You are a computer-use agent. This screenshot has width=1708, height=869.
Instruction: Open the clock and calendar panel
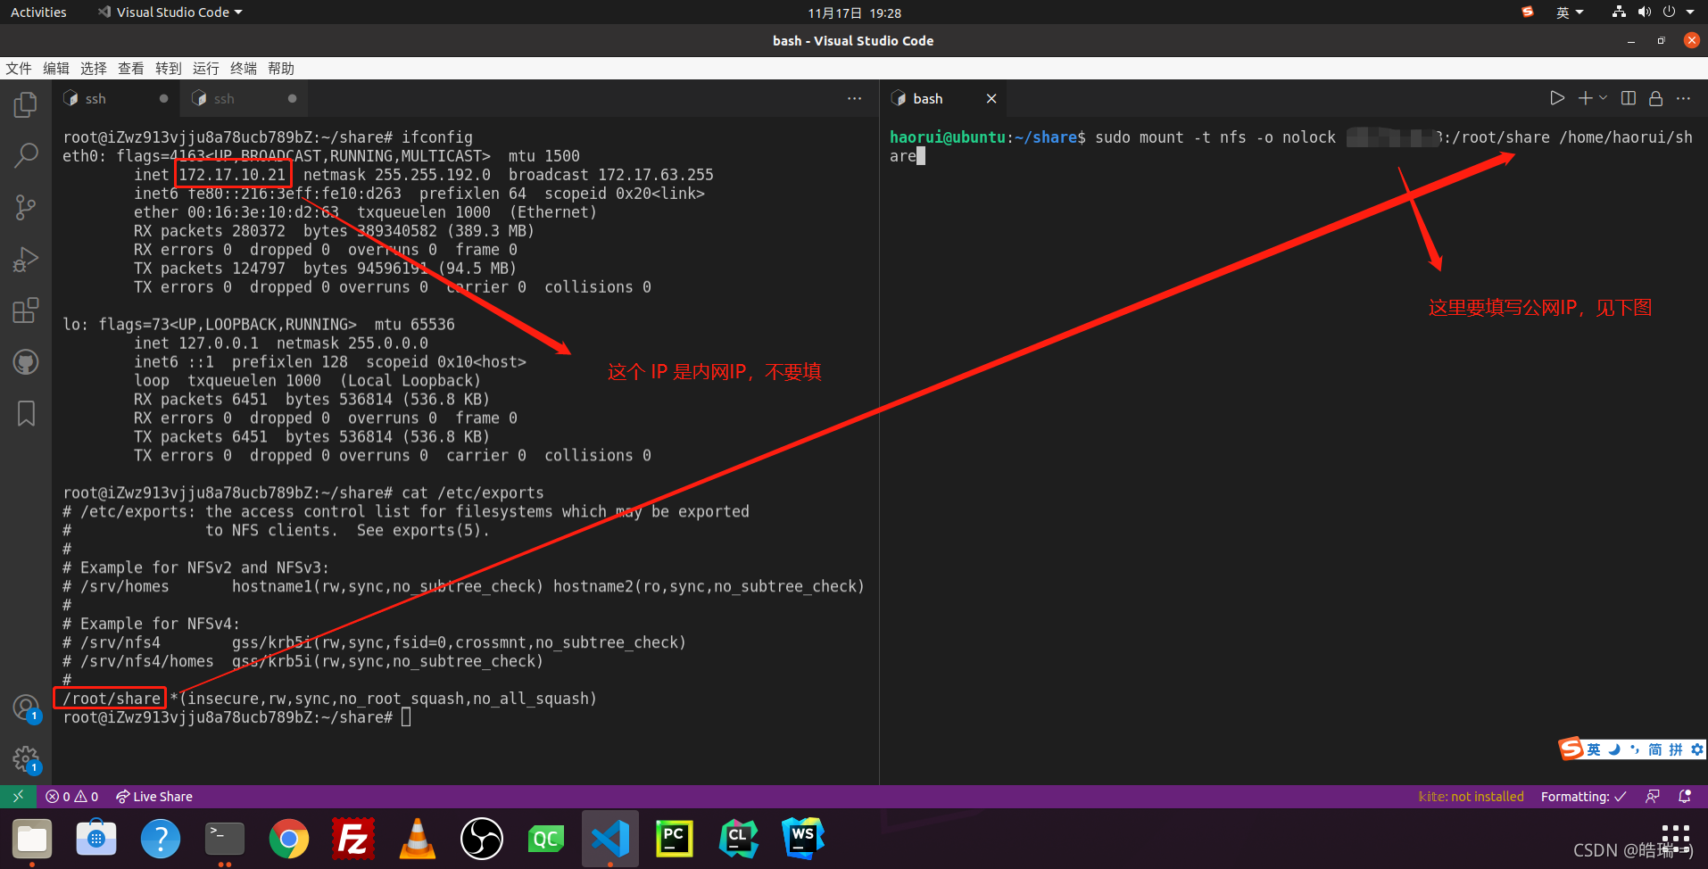coord(854,12)
